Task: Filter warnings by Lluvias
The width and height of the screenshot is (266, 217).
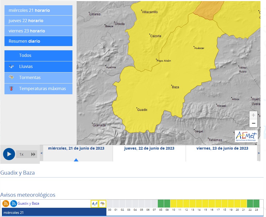Action: (x=38, y=67)
